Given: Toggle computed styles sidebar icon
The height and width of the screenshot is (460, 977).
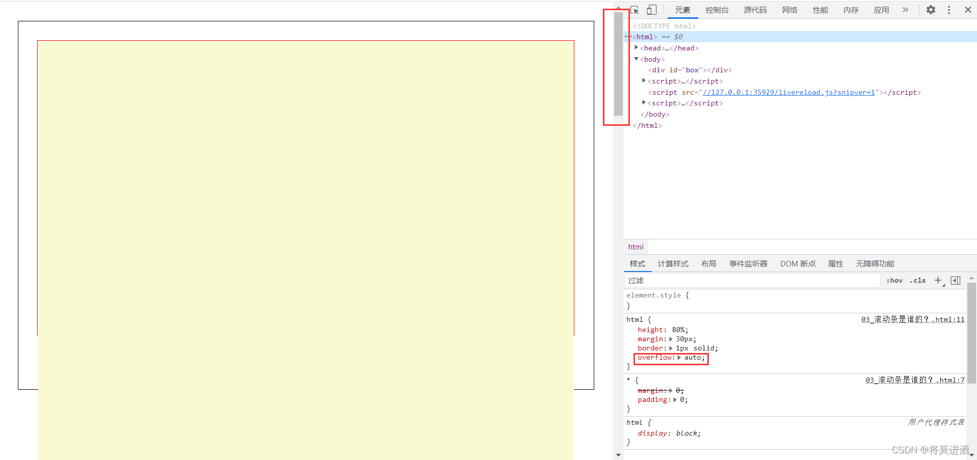Looking at the screenshot, I should pyautogui.click(x=956, y=280).
